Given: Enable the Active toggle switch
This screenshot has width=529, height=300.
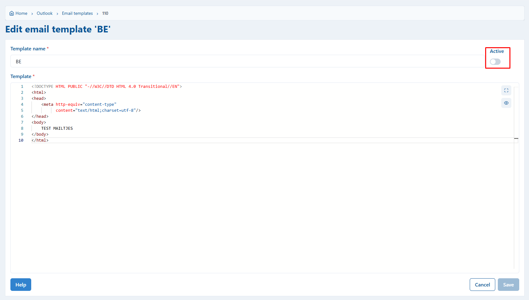Looking at the screenshot, I should tap(495, 62).
